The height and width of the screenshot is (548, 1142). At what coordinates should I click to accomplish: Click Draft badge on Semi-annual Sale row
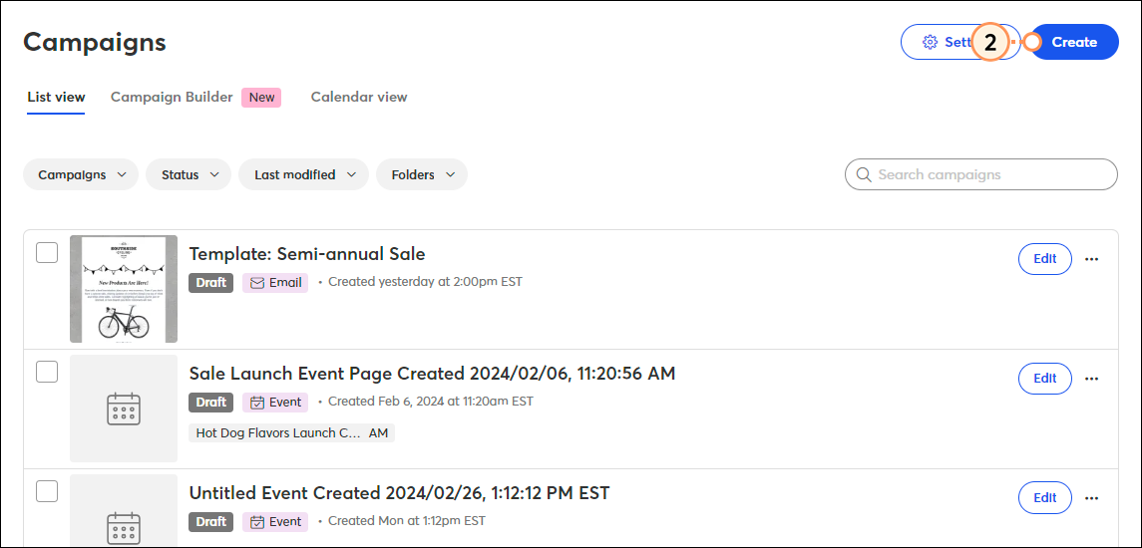(x=211, y=282)
